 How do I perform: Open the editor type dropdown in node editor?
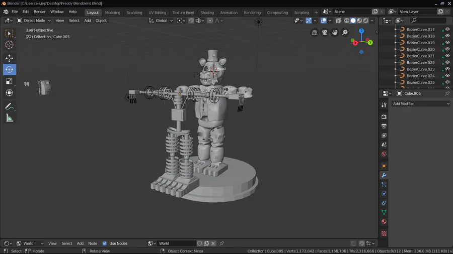tap(8, 243)
